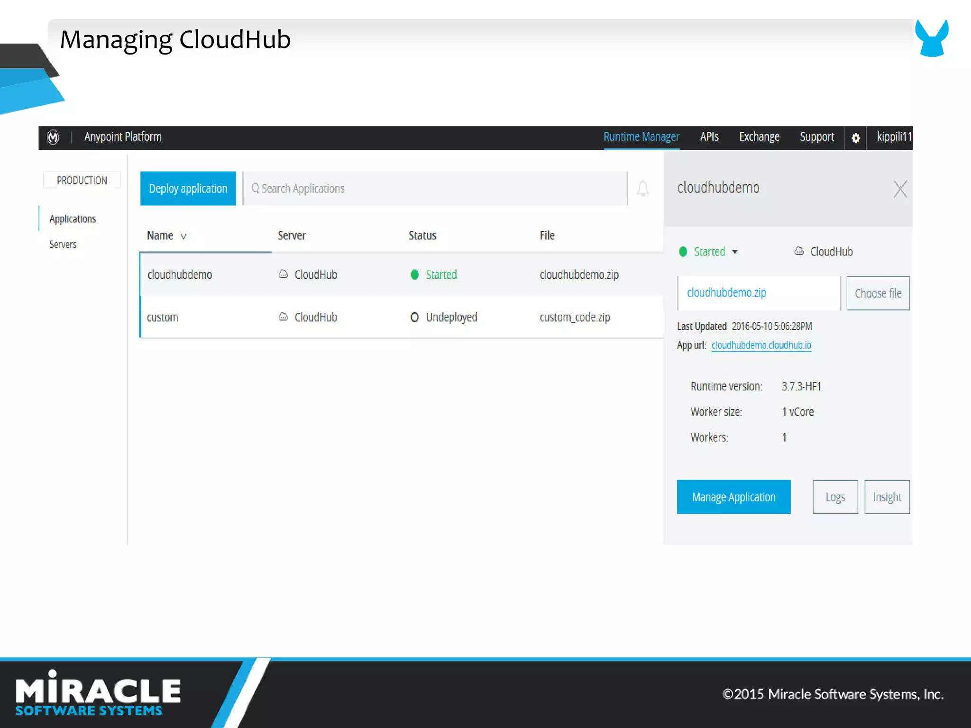Screen dimensions: 971x728
Task: Click the Anypoint Platform title
Action: [x=123, y=136]
